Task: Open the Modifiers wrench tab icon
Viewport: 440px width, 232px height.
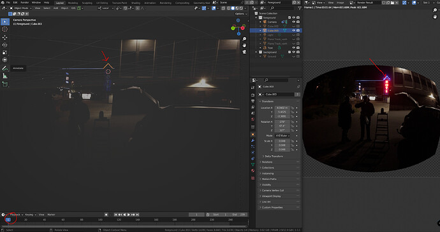Action: point(253,140)
